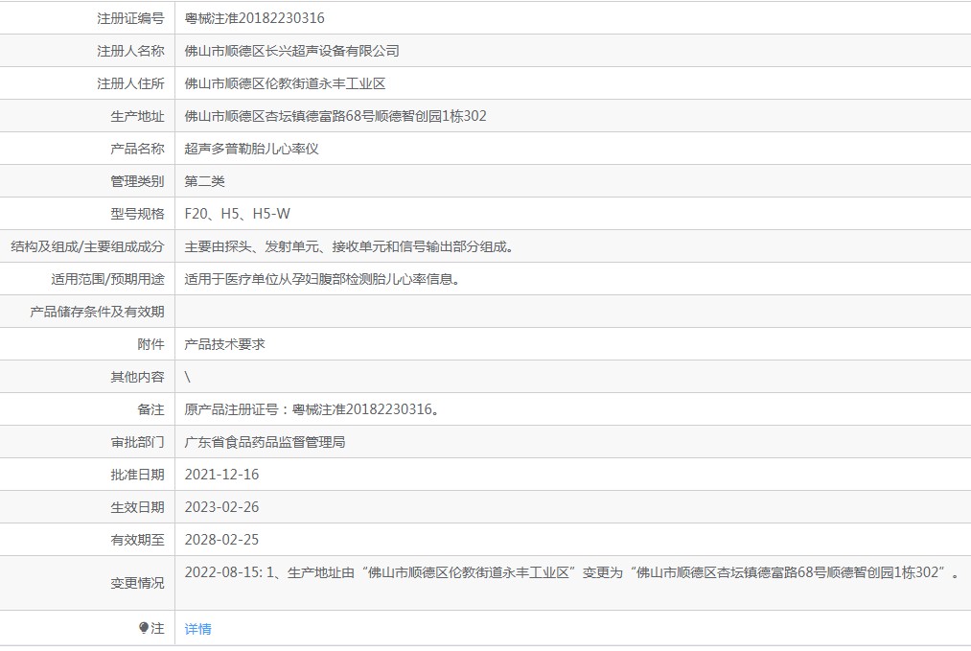Click the 生效日期 label
This screenshot has height=651, width=971.
[137, 507]
